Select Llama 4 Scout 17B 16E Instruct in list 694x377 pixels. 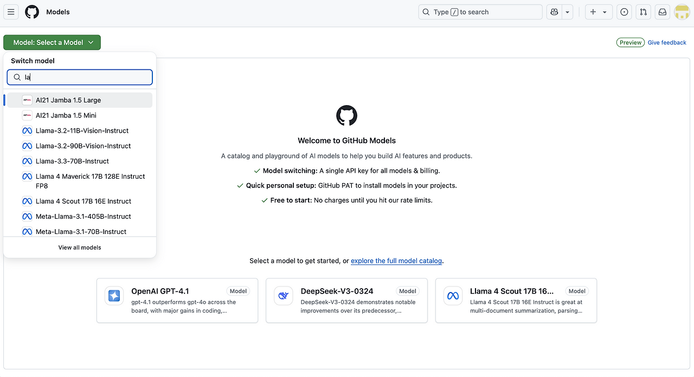tap(80, 201)
